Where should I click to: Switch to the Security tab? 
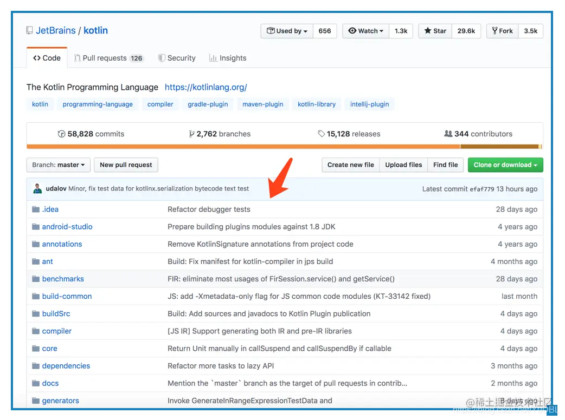point(177,58)
